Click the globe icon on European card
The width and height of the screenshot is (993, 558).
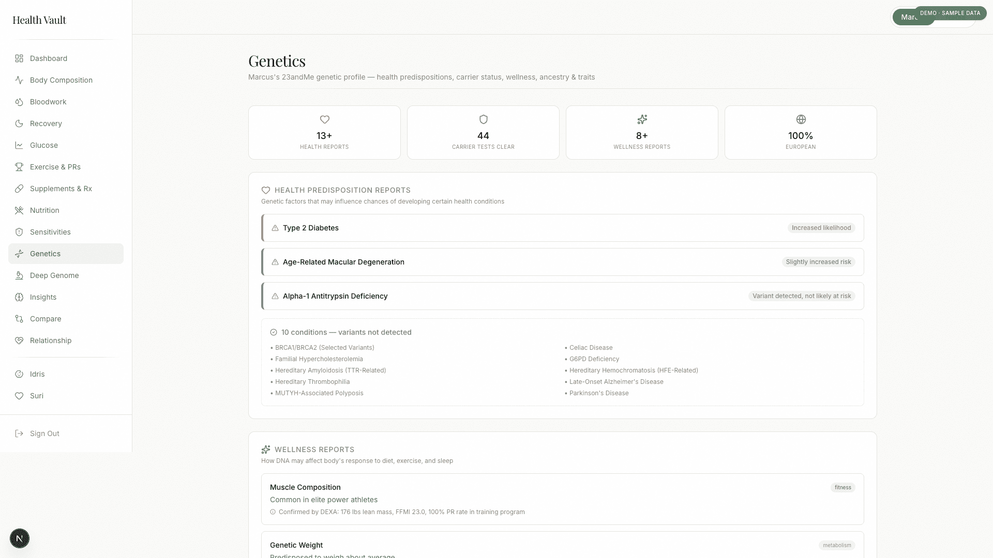click(x=801, y=119)
